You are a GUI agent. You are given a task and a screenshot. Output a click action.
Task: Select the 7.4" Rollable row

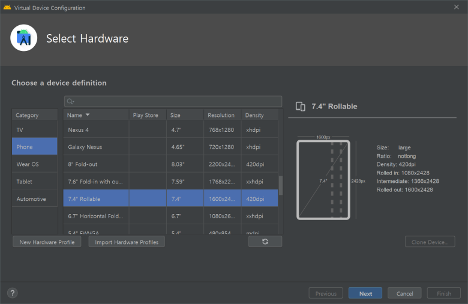pyautogui.click(x=171, y=198)
